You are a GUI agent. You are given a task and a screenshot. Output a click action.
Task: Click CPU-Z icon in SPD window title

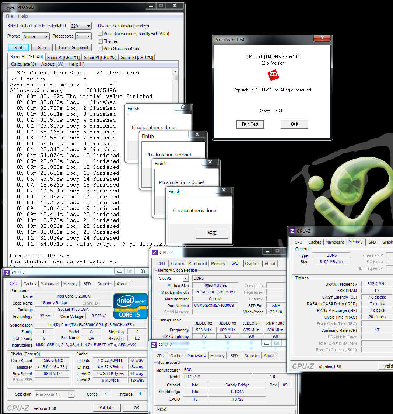pyautogui.click(x=155, y=253)
